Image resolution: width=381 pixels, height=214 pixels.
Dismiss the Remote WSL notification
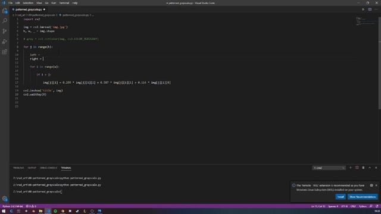pos(376,185)
